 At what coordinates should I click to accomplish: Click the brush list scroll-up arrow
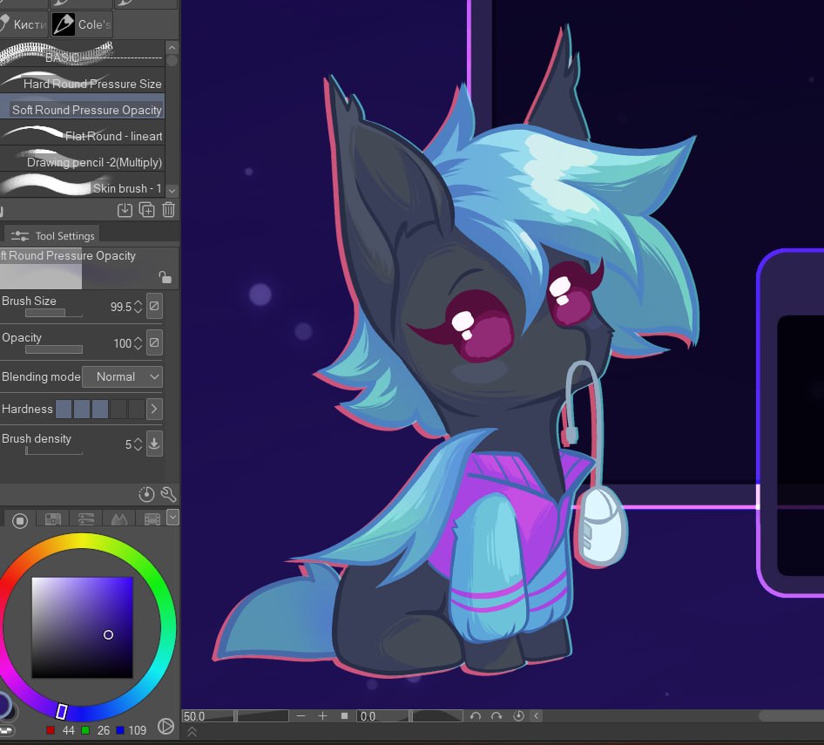[x=172, y=48]
